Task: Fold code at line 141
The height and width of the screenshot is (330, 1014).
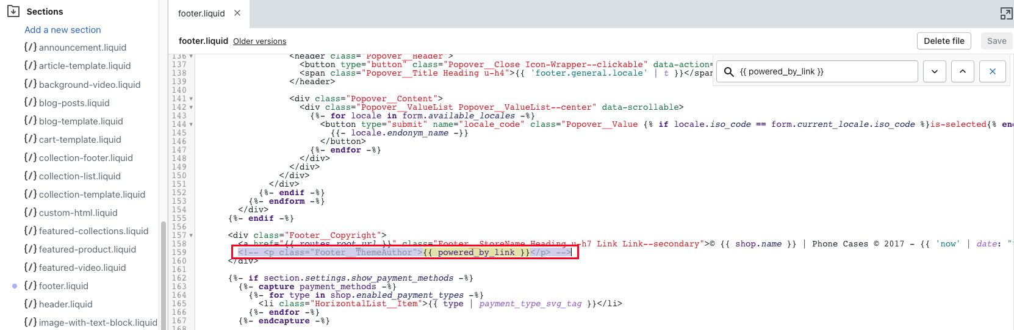Action: click(191, 99)
